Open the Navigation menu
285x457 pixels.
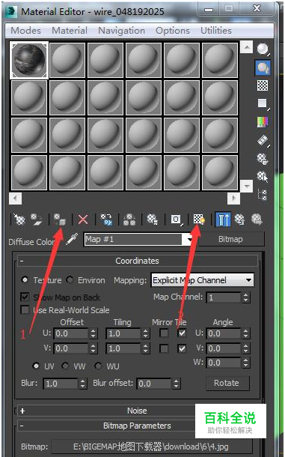pyautogui.click(x=121, y=30)
